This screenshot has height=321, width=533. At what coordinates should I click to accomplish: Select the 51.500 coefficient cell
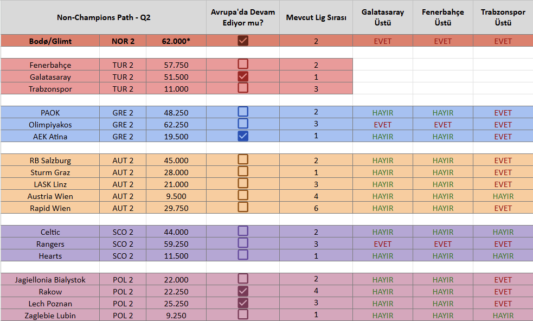[x=176, y=77]
